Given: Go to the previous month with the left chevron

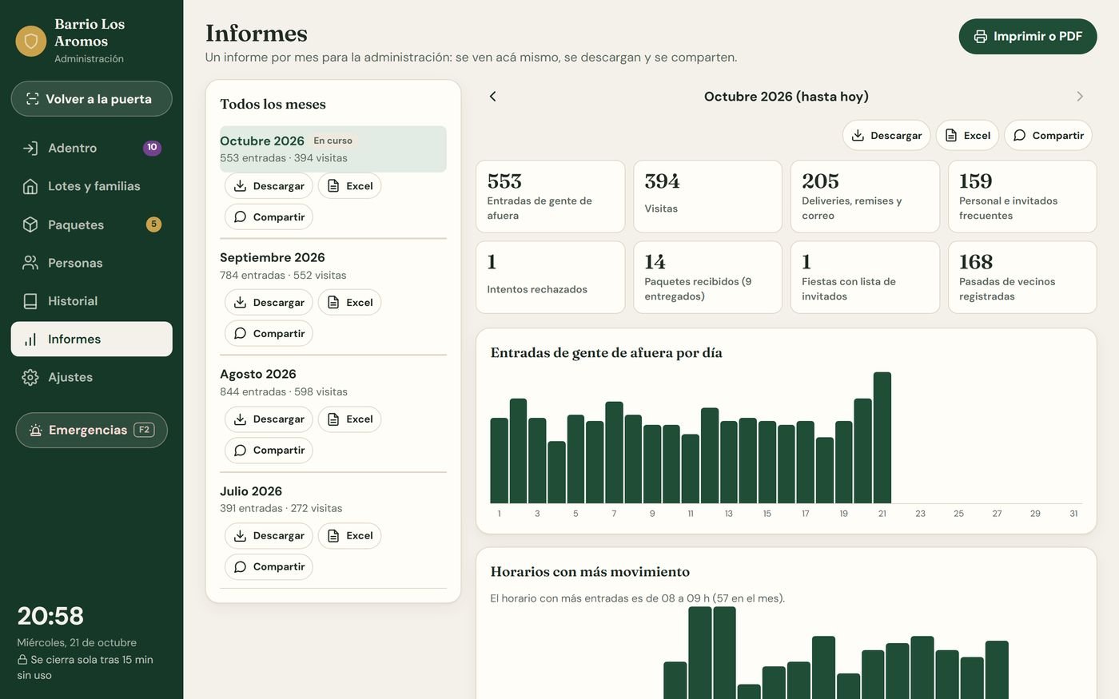Looking at the screenshot, I should pyautogui.click(x=492, y=97).
